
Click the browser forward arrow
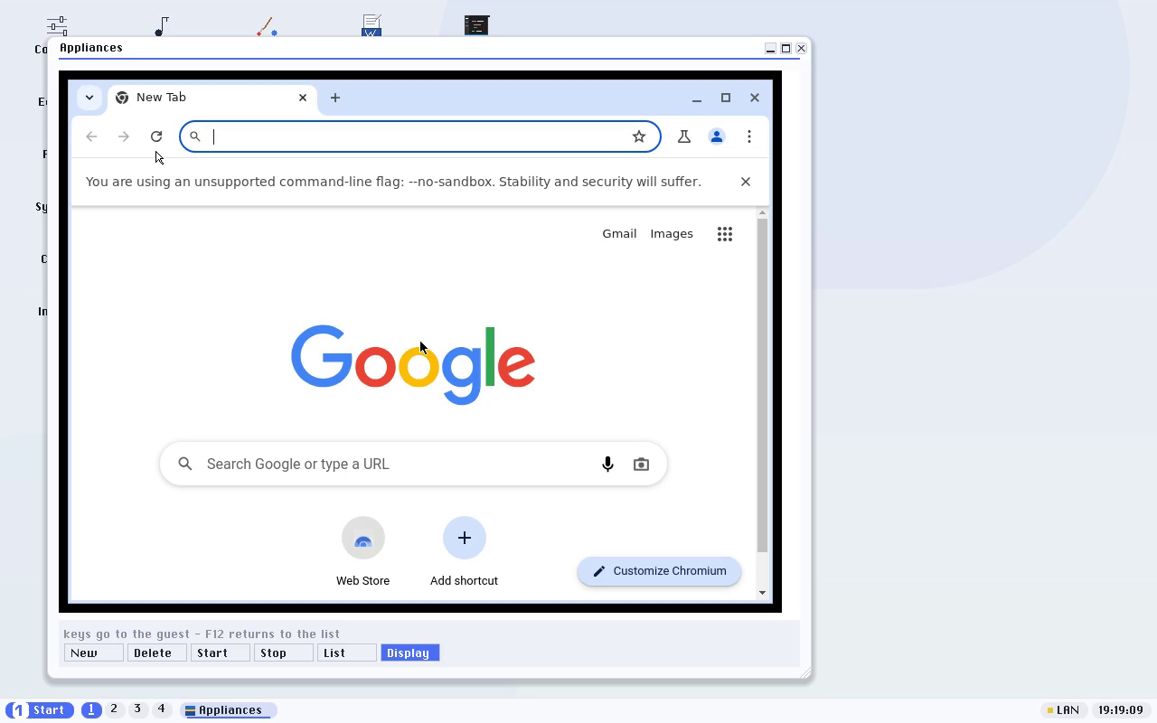[x=124, y=136]
